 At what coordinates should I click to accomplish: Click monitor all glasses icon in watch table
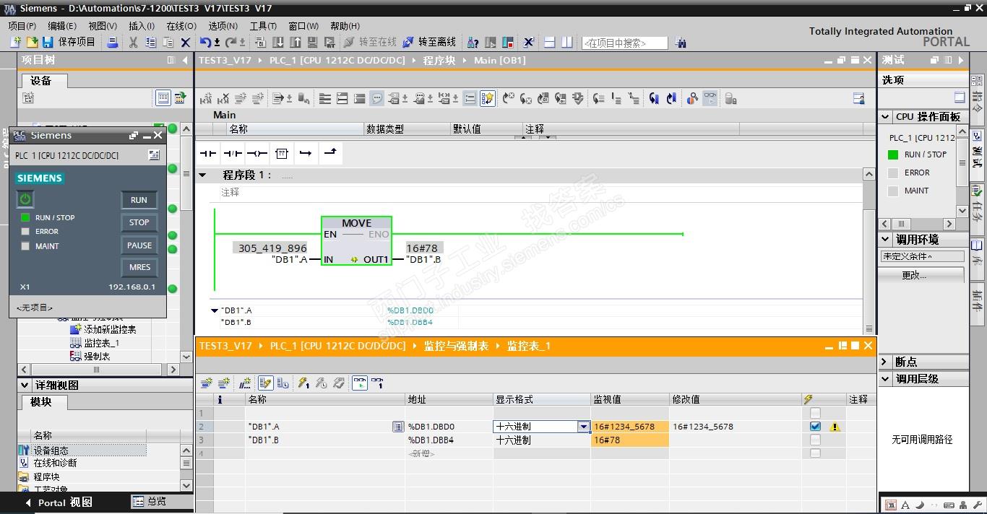click(359, 383)
